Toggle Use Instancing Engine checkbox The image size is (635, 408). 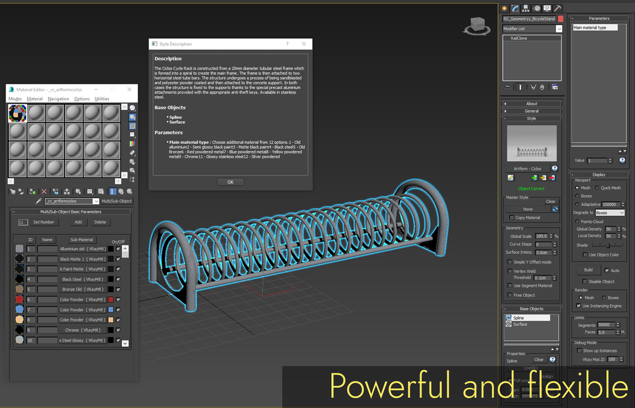pyautogui.click(x=578, y=306)
